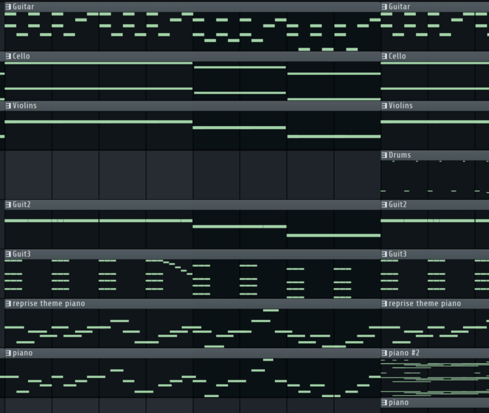Click the left Guit2 clip menu icon
Viewport: 489px width, 413px height.
click(x=8, y=205)
